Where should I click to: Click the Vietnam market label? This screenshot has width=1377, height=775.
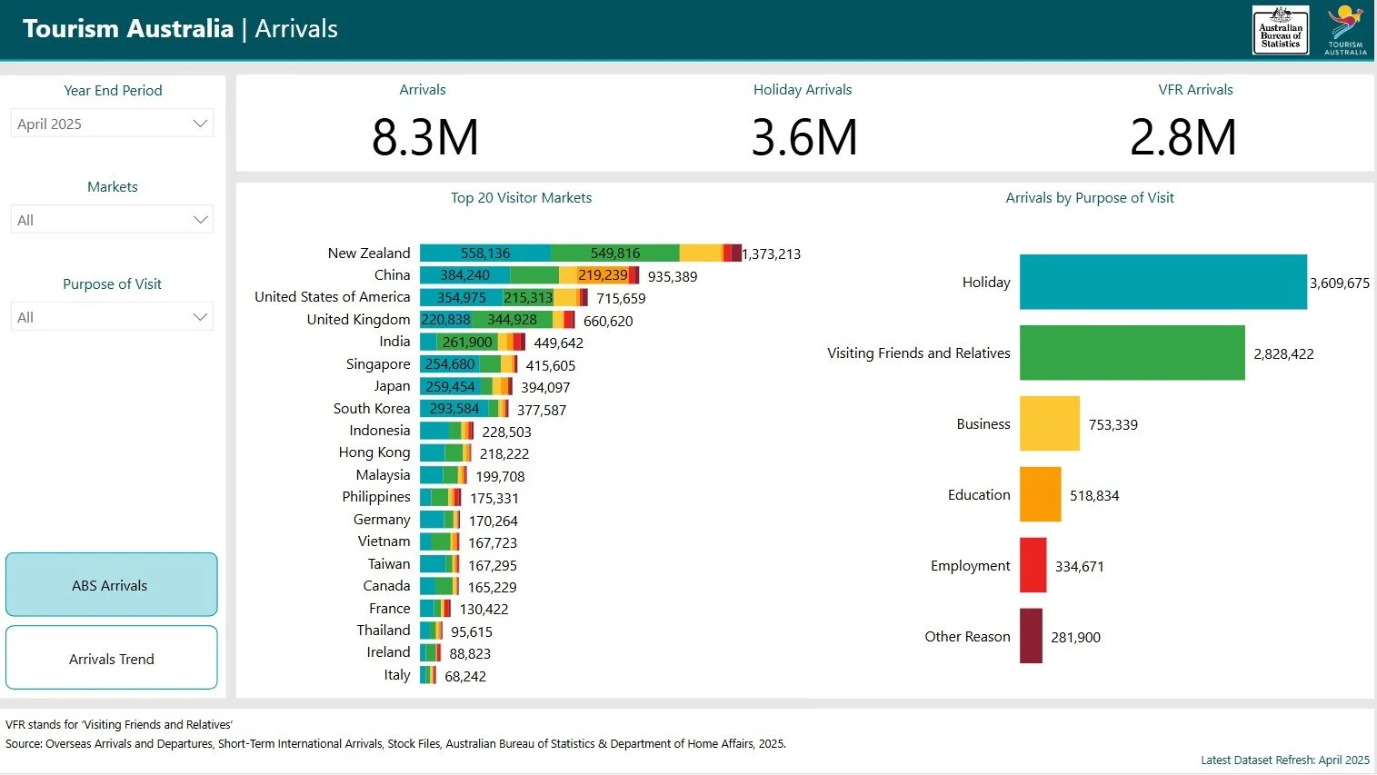384,542
